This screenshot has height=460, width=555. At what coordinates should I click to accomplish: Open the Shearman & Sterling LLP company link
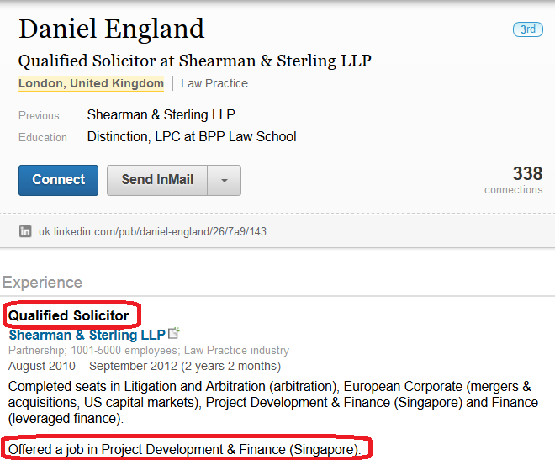[x=87, y=335]
